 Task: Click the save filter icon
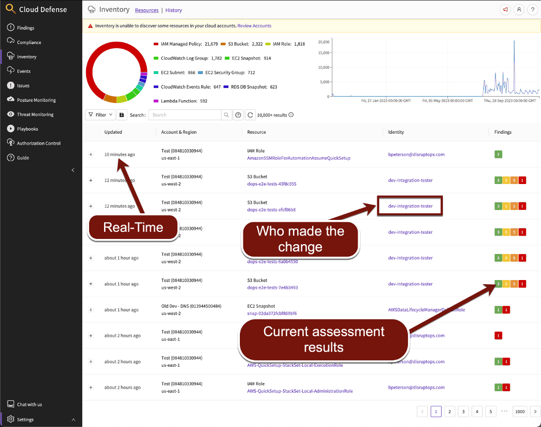121,115
